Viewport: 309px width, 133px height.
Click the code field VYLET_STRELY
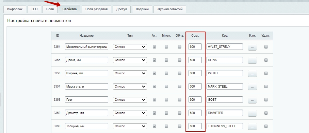(225, 47)
